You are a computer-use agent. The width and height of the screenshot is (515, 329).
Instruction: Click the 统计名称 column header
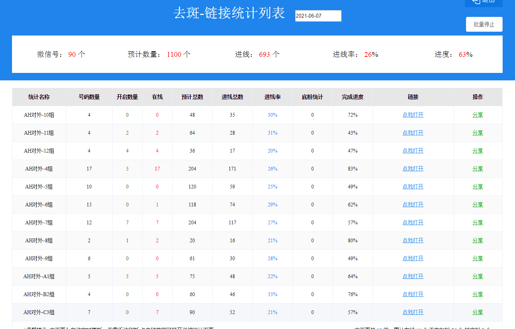pos(39,97)
